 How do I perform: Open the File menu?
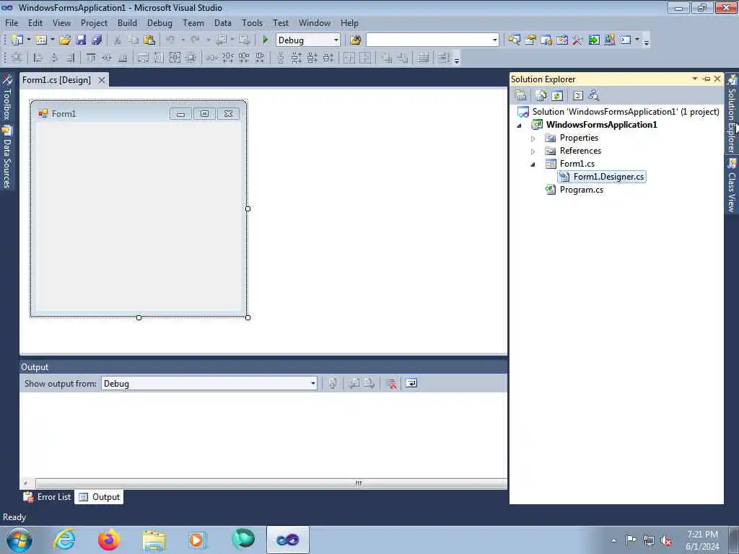(x=12, y=22)
